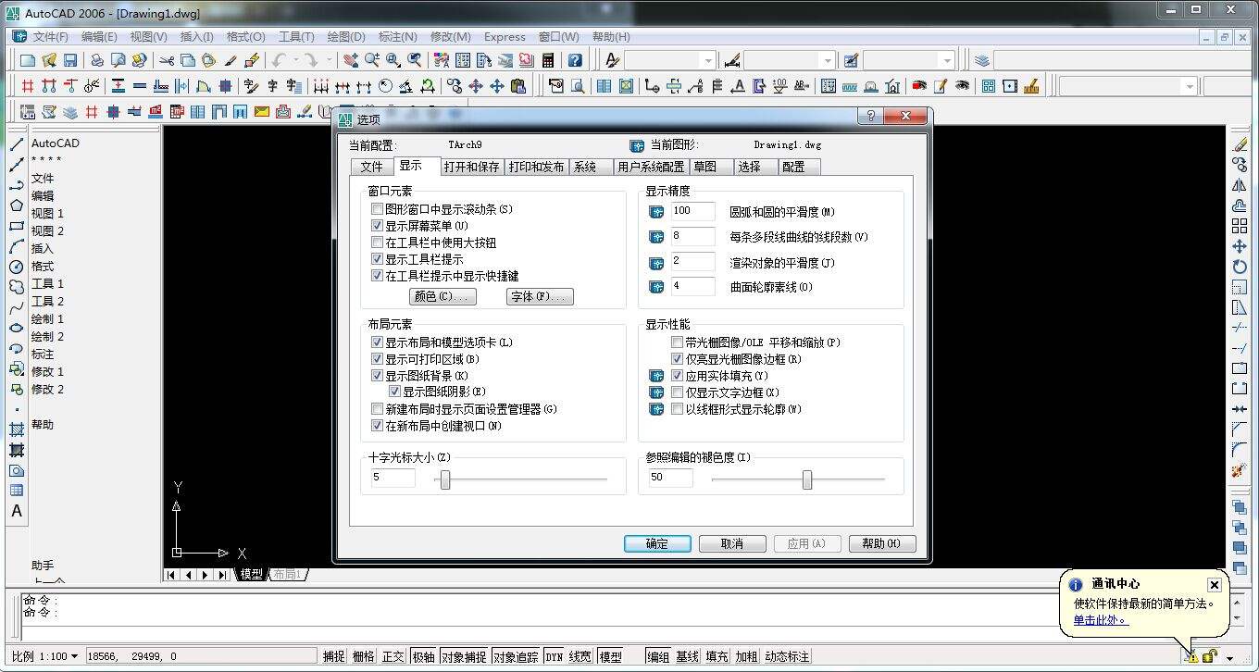Enable 仅显示文字边框 checkbox

tap(677, 392)
